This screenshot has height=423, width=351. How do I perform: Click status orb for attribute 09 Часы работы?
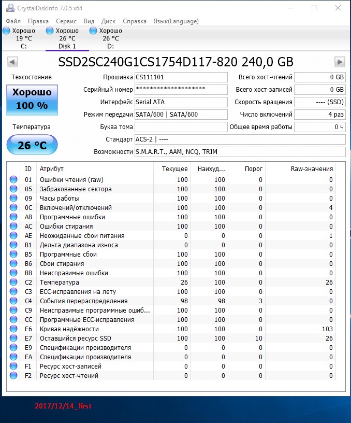(x=13, y=198)
